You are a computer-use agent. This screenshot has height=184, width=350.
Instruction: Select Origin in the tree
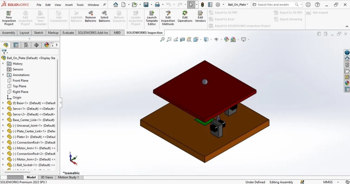point(17,97)
